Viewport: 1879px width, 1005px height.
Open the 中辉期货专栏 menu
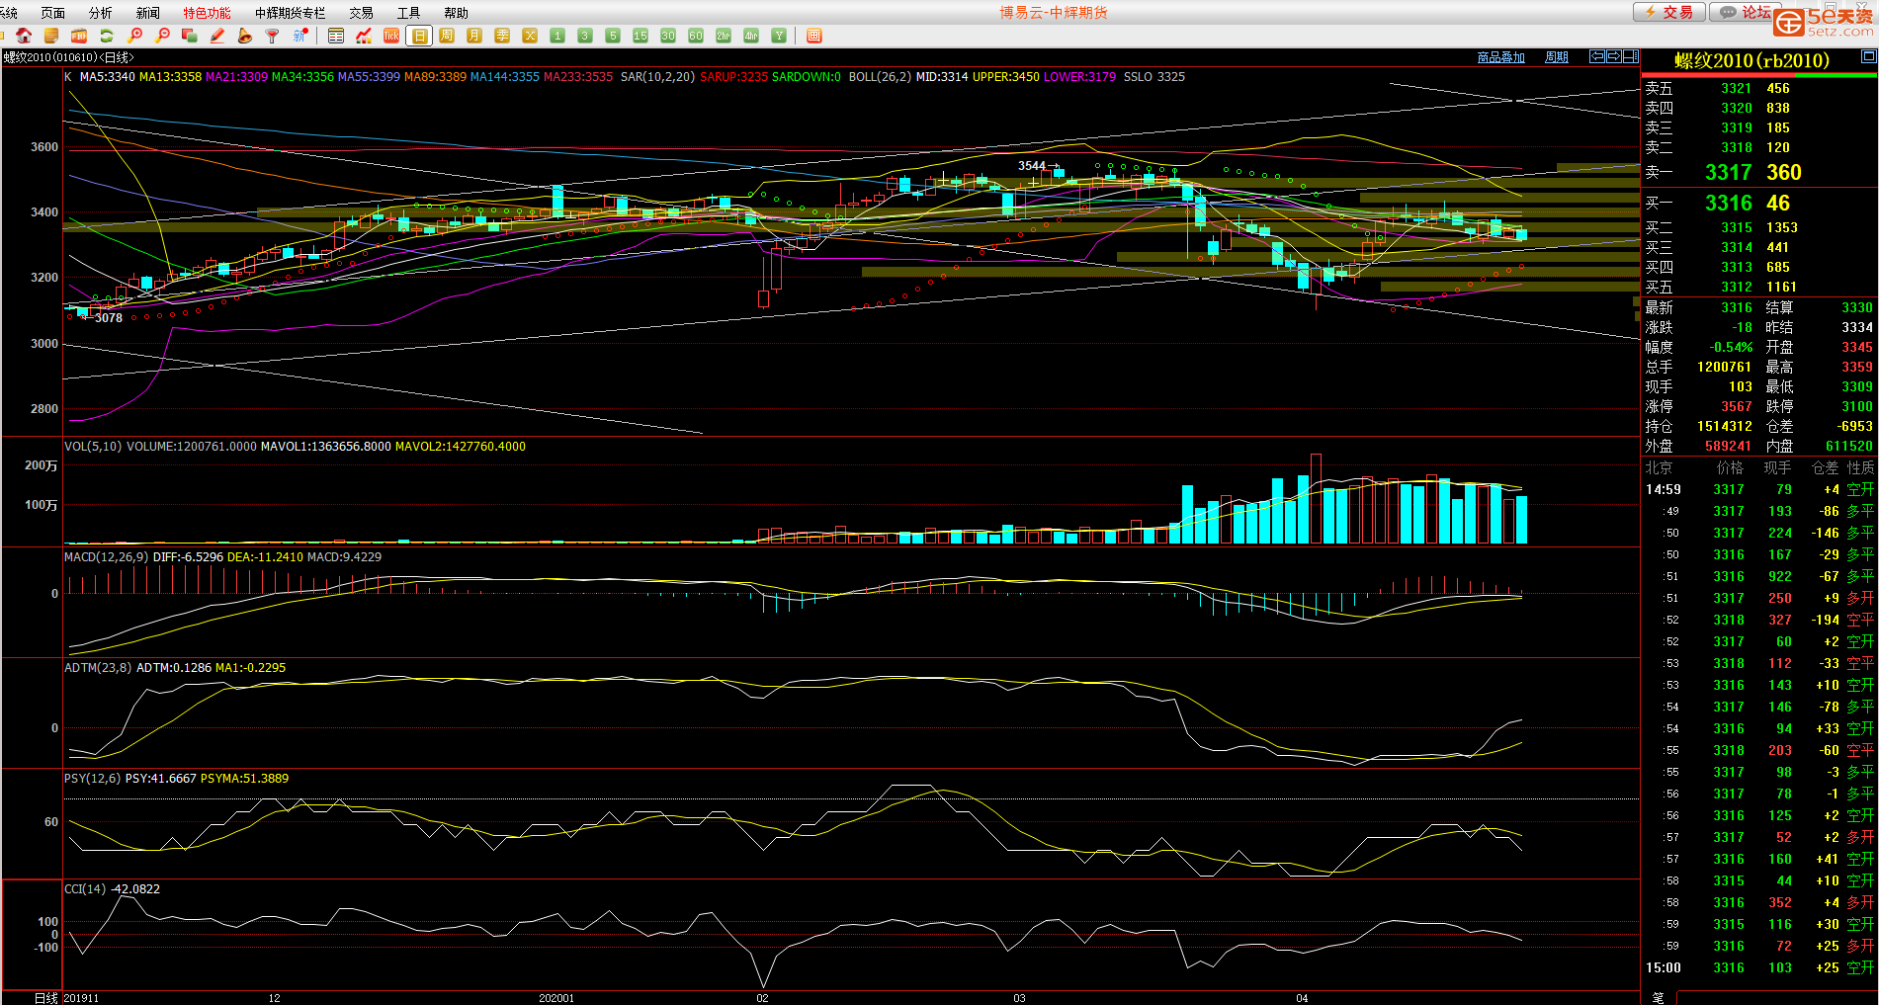click(291, 13)
